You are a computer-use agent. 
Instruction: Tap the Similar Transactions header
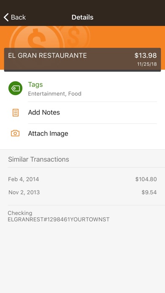point(38,160)
